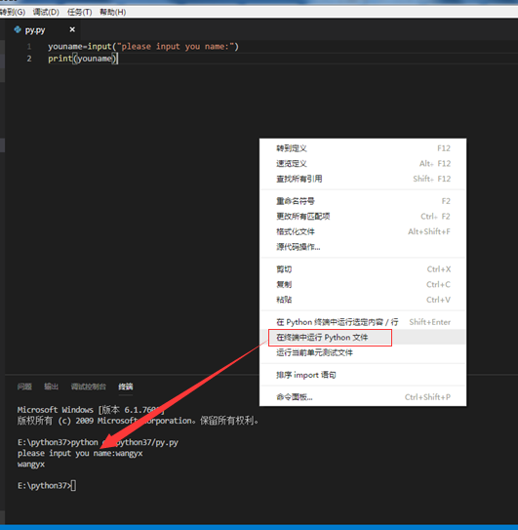Choose 格式化文件 in the context menu
This screenshot has height=530, width=518.
[x=363, y=231]
